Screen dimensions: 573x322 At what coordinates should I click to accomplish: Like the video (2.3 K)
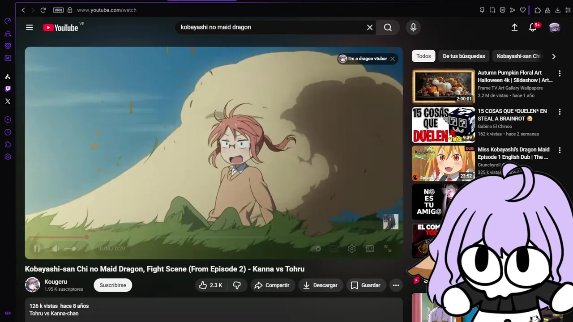tap(211, 285)
